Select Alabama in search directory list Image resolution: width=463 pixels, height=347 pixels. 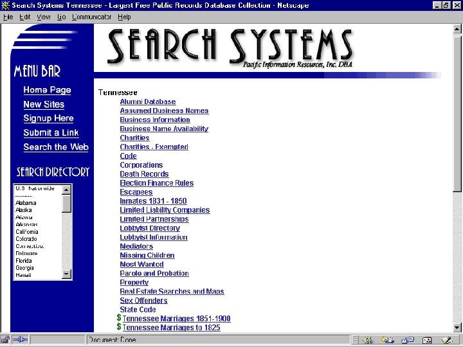point(26,202)
